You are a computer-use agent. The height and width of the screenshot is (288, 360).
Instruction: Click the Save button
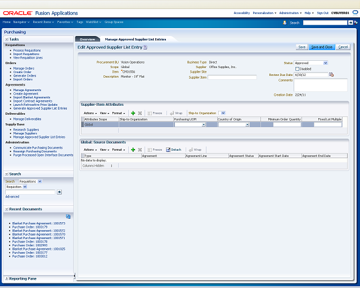click(301, 47)
